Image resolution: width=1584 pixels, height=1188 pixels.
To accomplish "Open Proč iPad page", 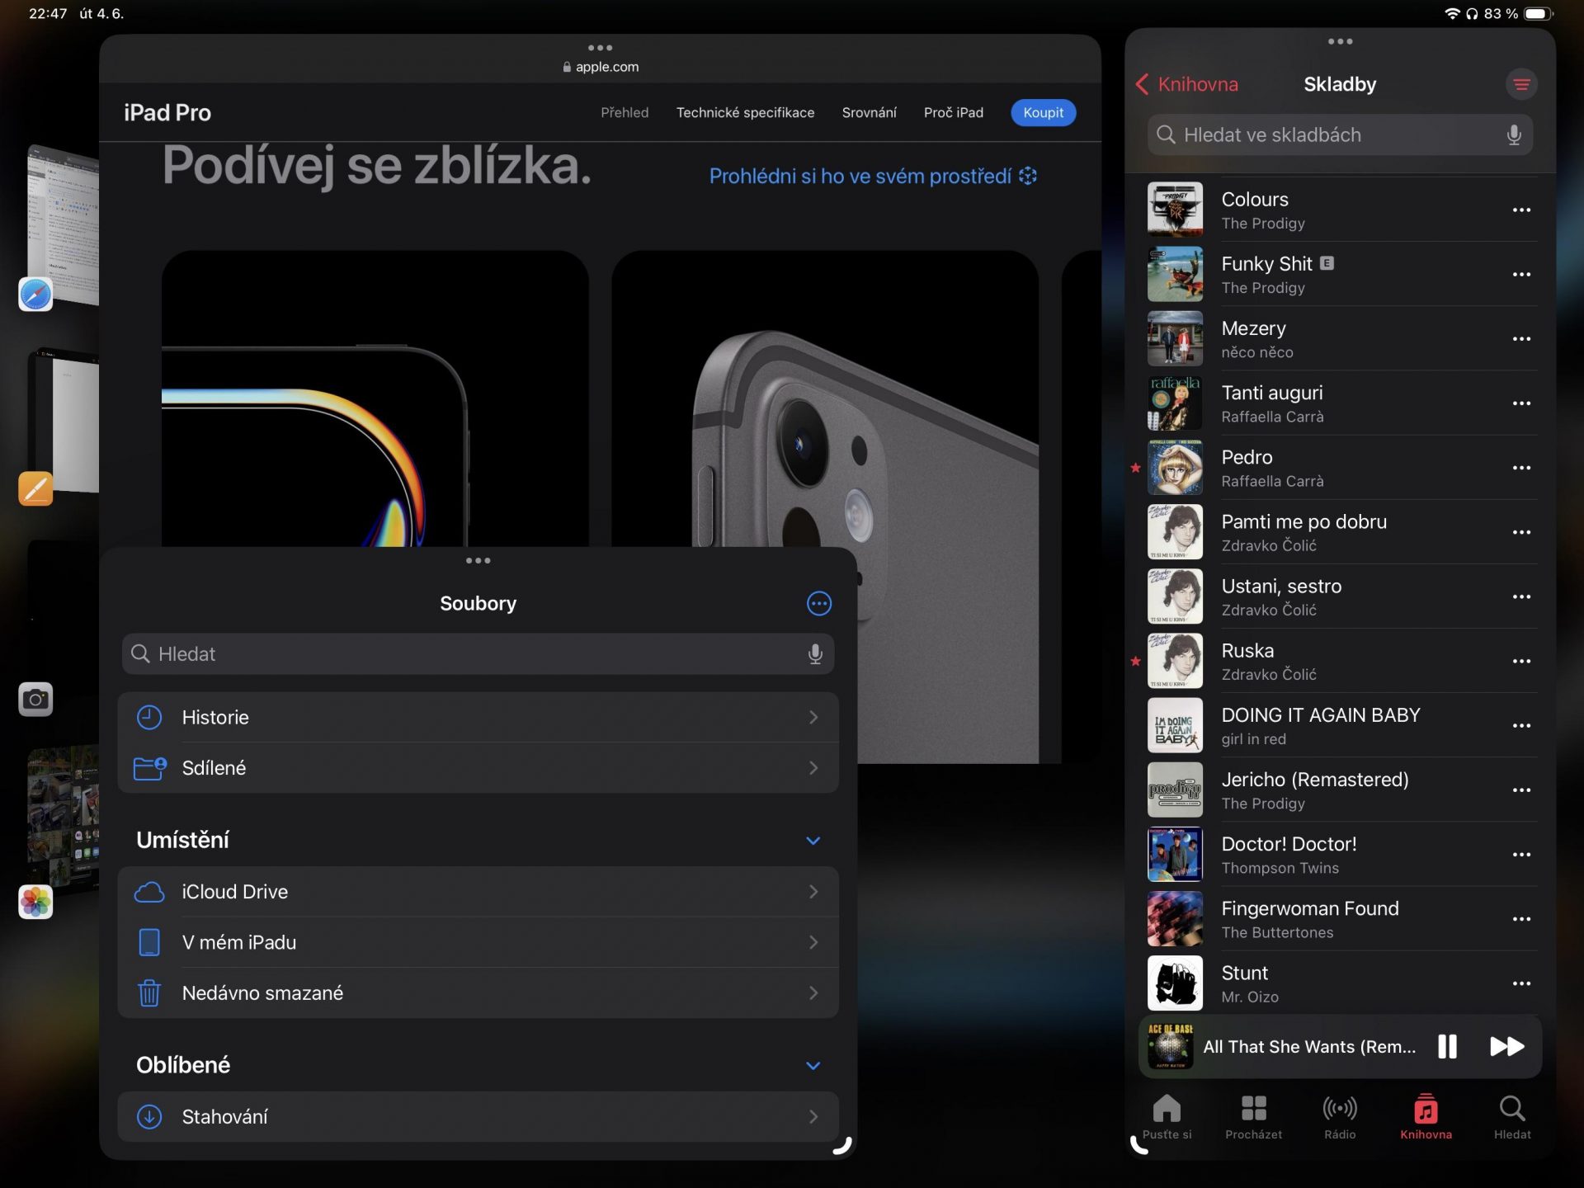I will [953, 113].
